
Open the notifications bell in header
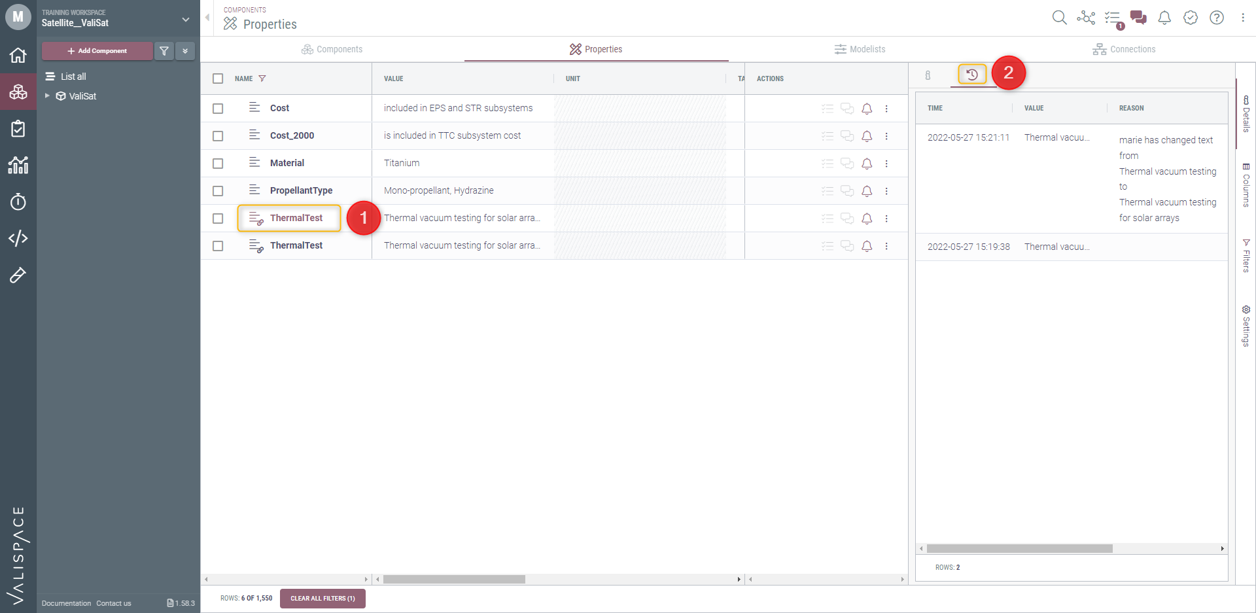[x=1164, y=18]
